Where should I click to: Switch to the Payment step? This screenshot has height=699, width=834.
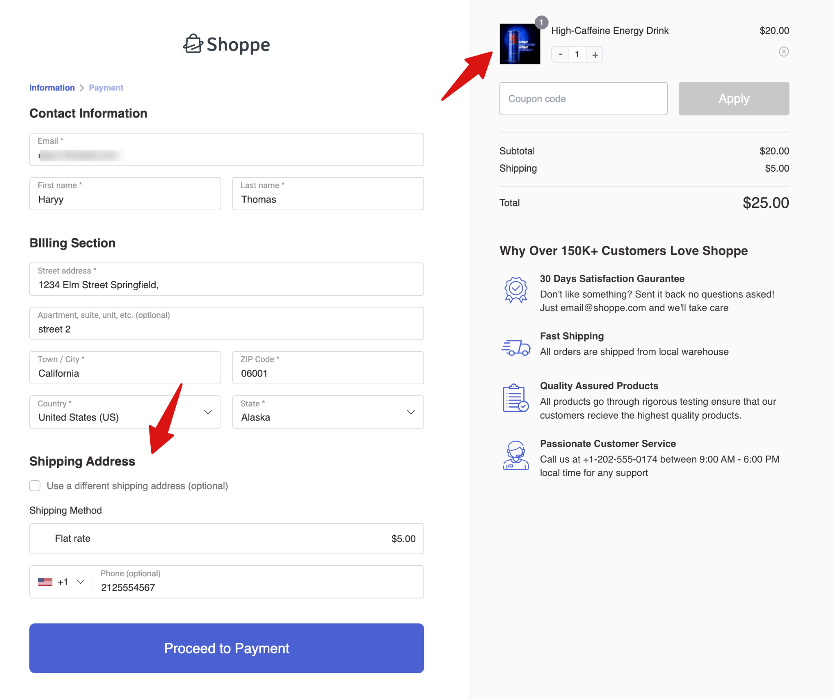coord(106,87)
